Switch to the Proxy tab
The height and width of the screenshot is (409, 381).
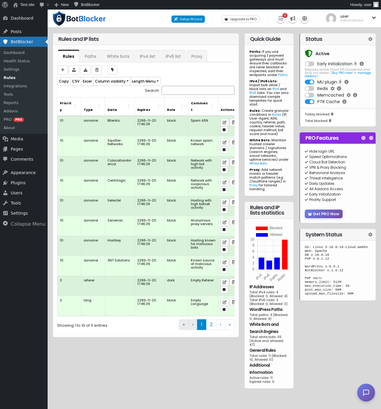point(197,56)
